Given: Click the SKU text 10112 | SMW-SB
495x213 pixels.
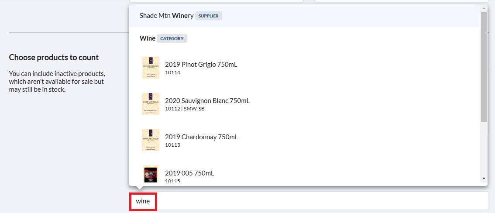Looking at the screenshot, I should [183, 109].
